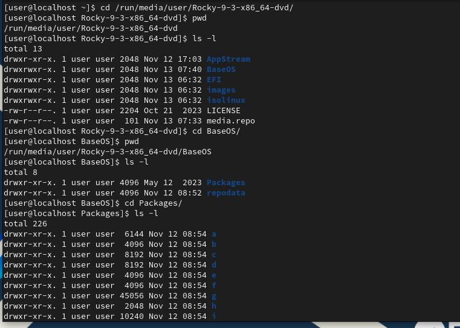The height and width of the screenshot is (328, 460).
Task: Click the LICENSE size value 2204
Action: [129, 111]
